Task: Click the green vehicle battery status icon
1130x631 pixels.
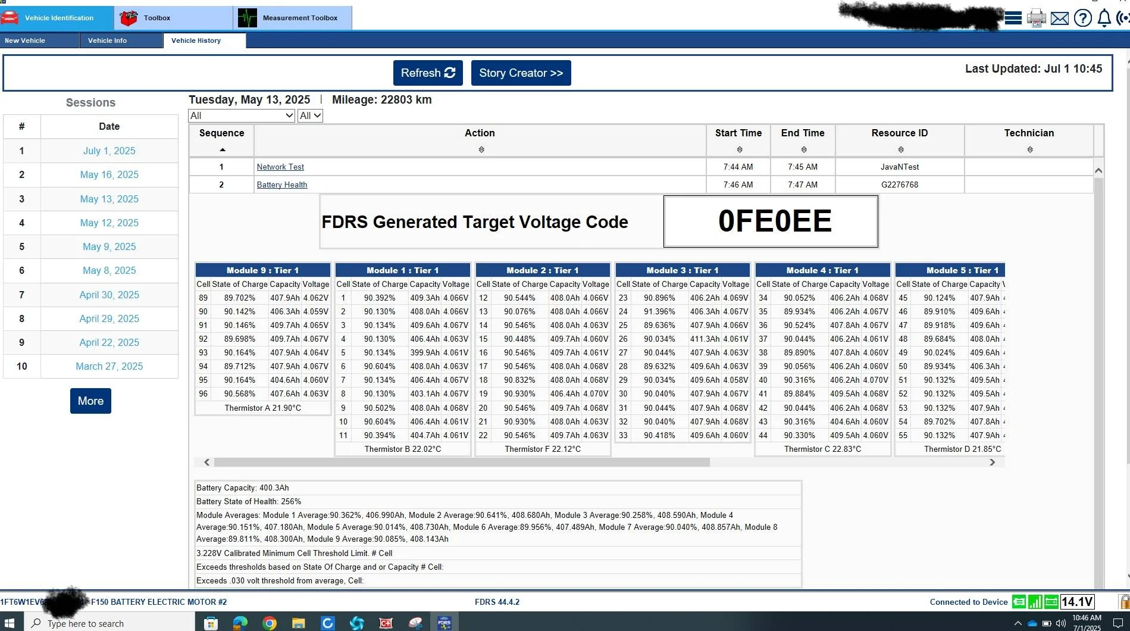Action: [1051, 602]
